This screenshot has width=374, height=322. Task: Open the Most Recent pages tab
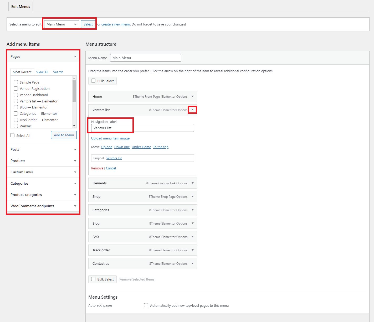coord(22,72)
